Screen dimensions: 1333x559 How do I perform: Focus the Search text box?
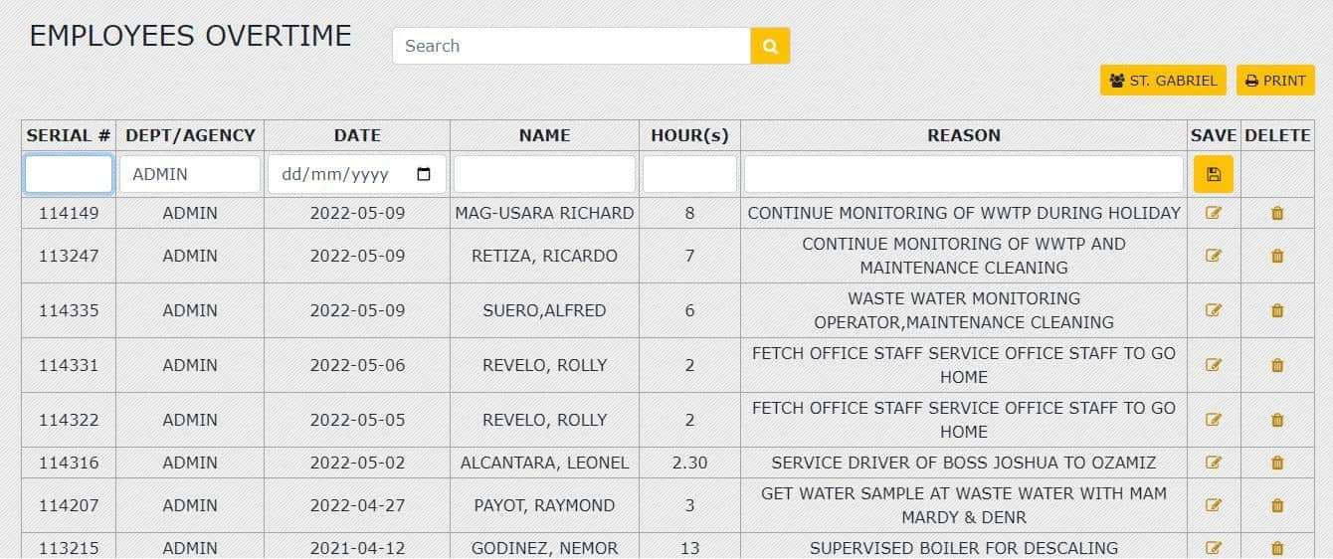(571, 46)
